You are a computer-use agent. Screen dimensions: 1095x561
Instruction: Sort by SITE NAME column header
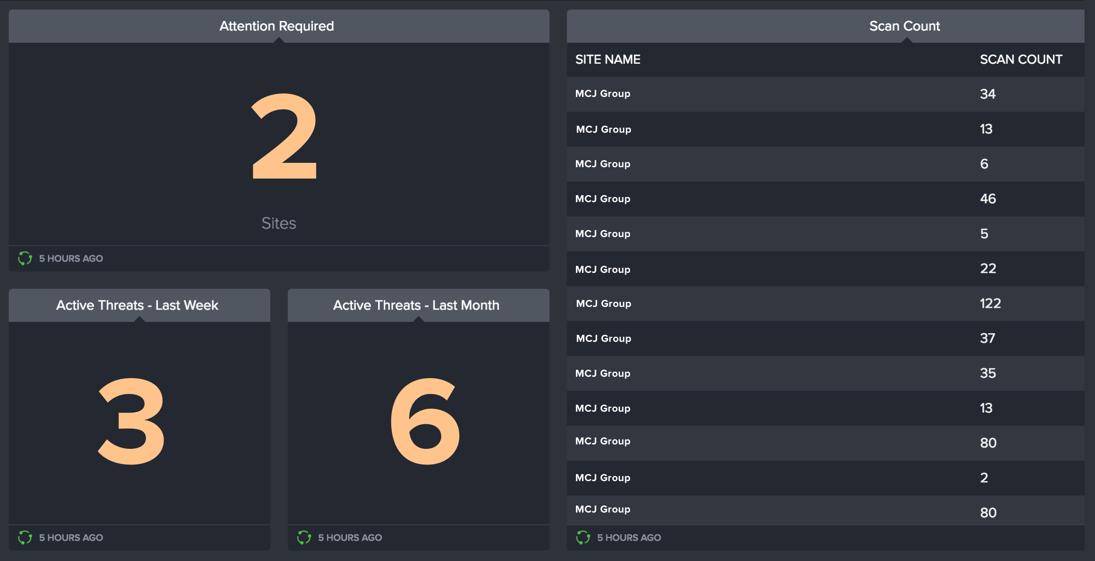(608, 59)
